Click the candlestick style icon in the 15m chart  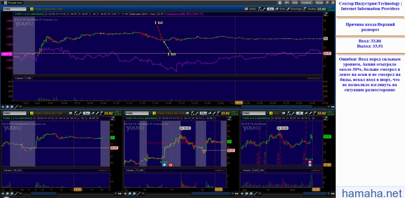(x=210, y=113)
